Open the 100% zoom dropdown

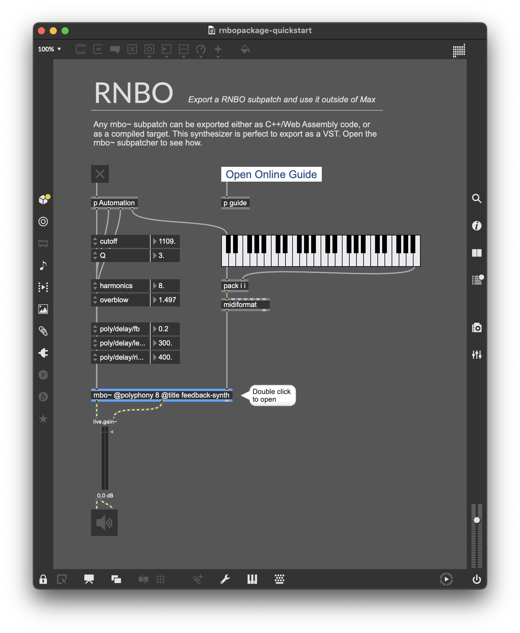pos(49,49)
